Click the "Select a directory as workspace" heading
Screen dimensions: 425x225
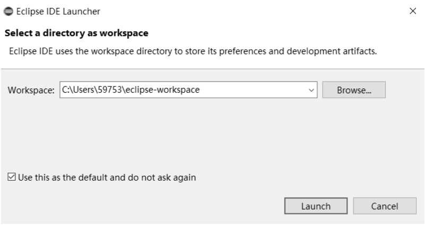click(x=75, y=33)
